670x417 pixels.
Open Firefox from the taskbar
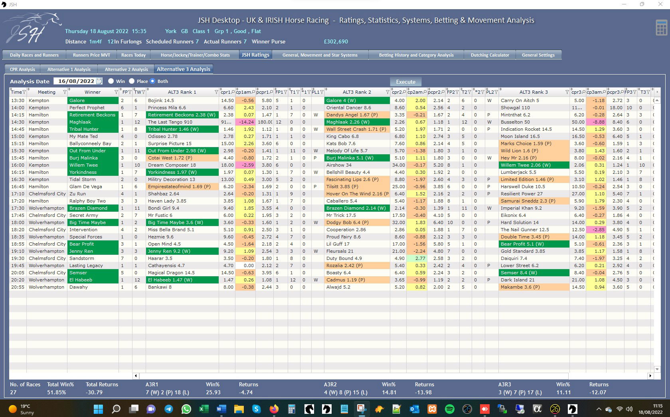click(274, 409)
